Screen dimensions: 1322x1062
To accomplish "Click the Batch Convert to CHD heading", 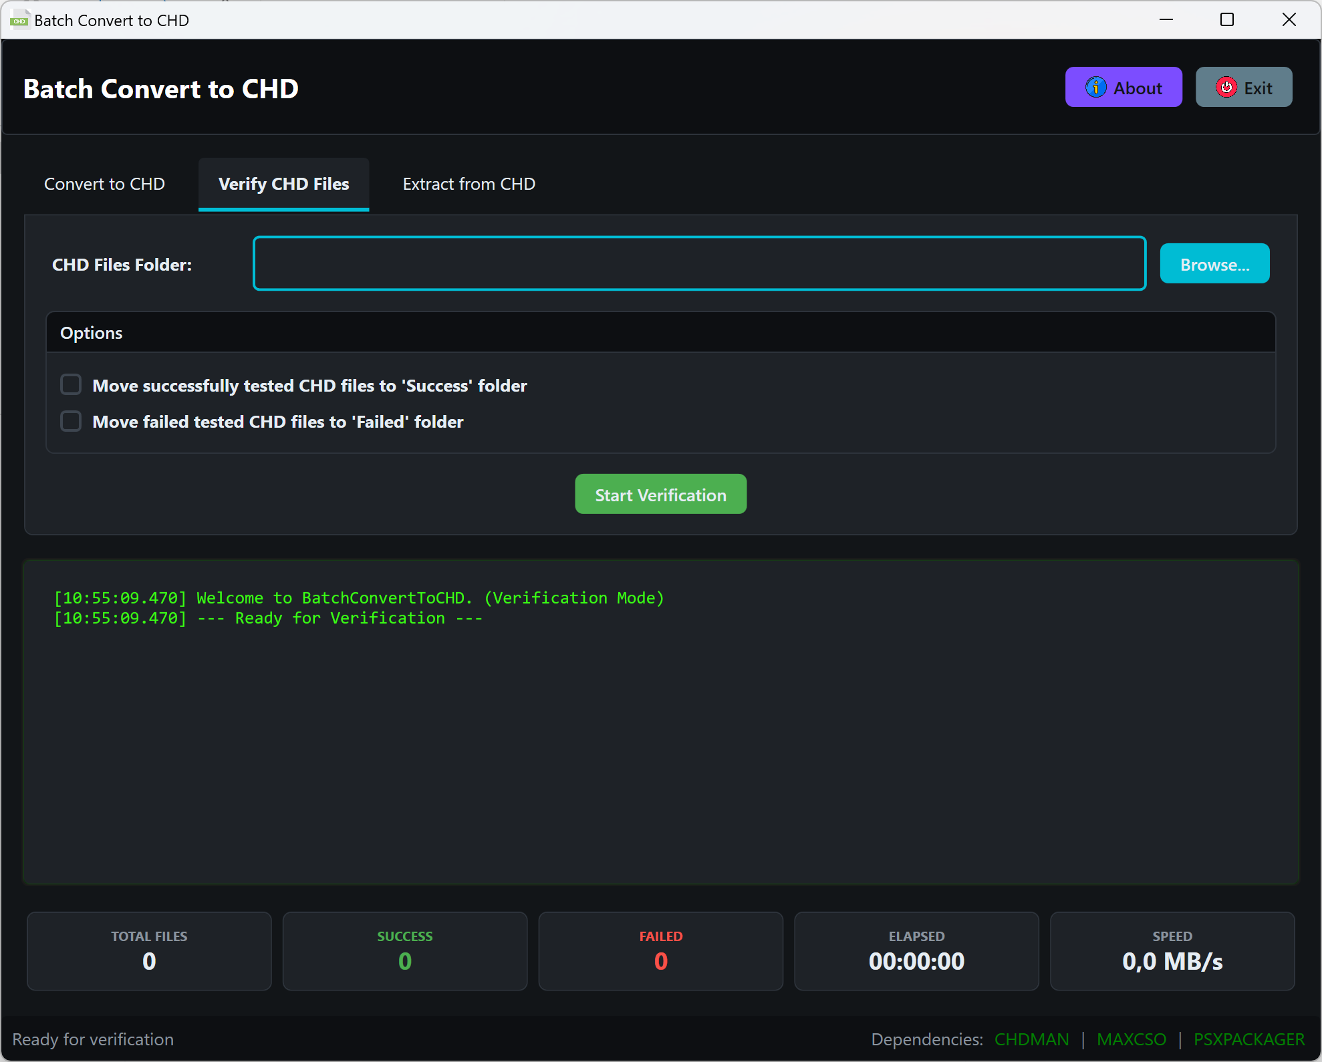I will pos(161,89).
